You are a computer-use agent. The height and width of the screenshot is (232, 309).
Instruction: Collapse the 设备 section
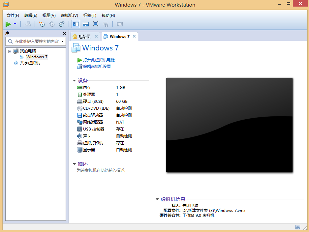[74, 80]
